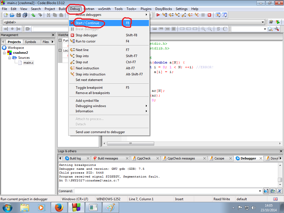Image resolution: width=284 pixels, height=213 pixels.
Task: Select Step into instruction menu item
Action: click(x=109, y=74)
